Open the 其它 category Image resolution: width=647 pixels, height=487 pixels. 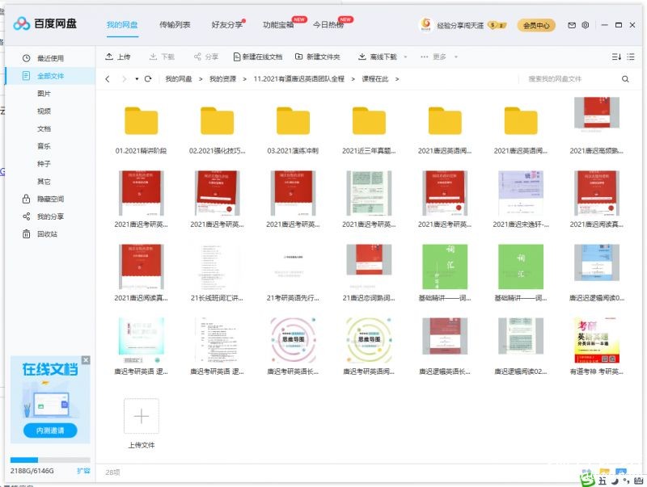(44, 181)
